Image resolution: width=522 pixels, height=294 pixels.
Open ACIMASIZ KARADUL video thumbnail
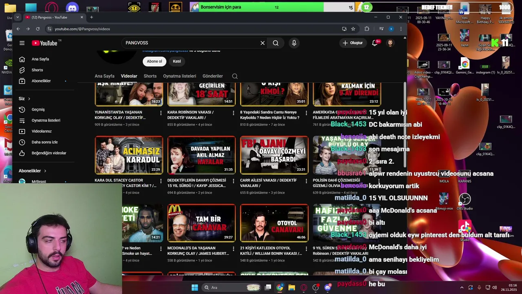click(x=129, y=155)
